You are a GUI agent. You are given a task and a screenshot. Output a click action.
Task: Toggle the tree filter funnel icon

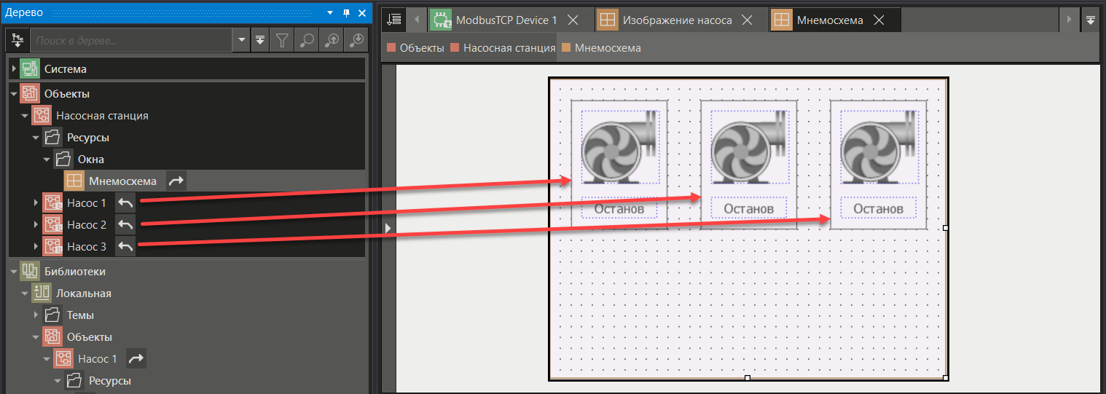[282, 41]
